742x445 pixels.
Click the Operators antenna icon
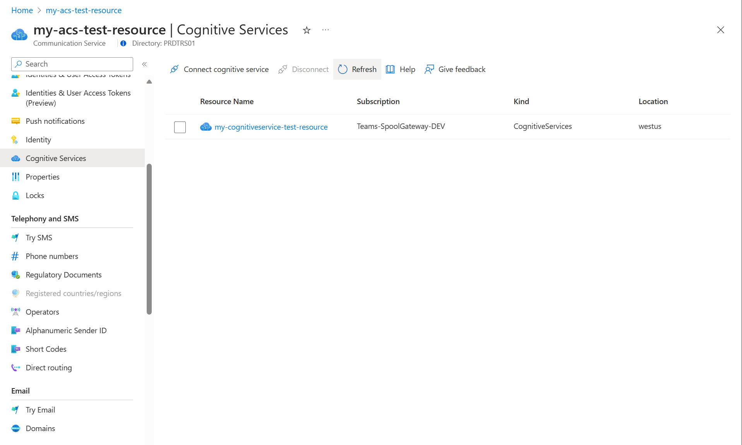tap(15, 312)
